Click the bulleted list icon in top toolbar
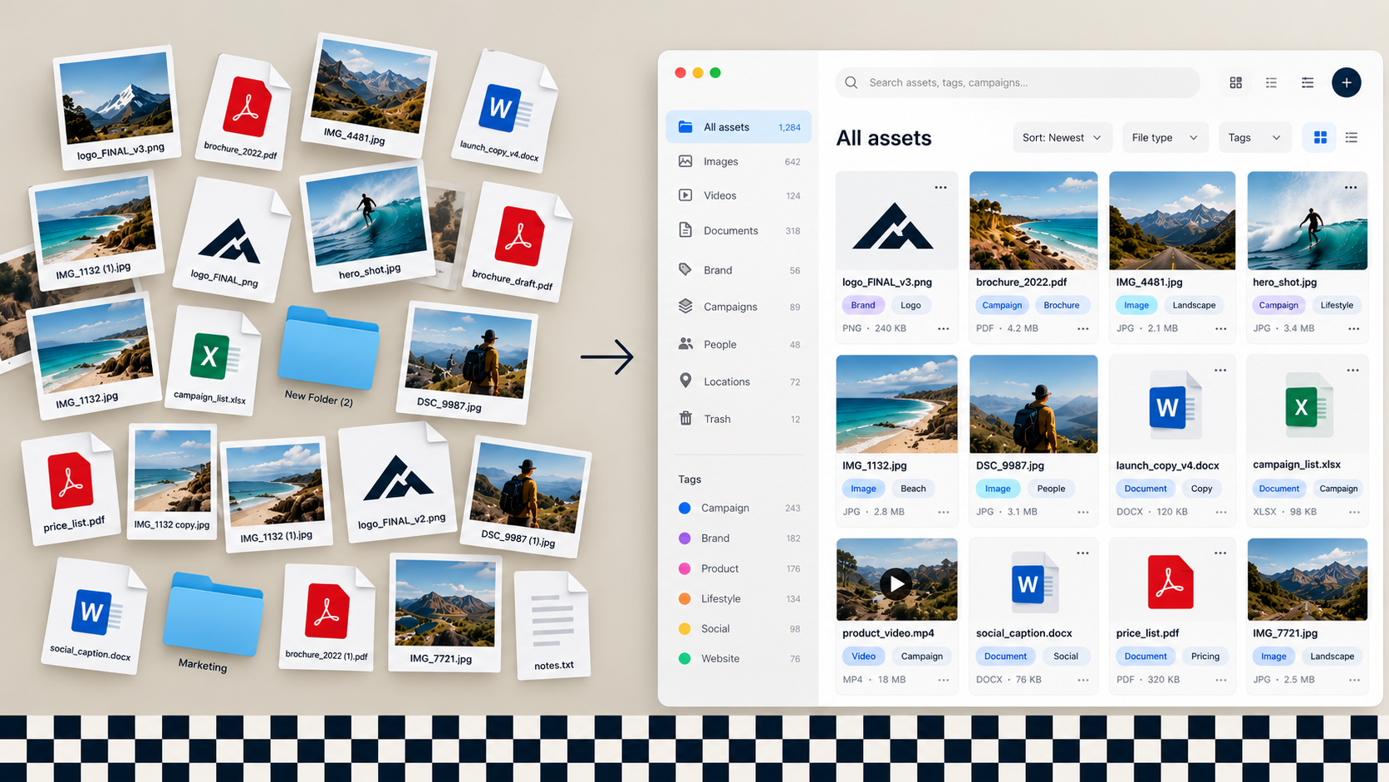Image resolution: width=1389 pixels, height=782 pixels. point(1271,82)
